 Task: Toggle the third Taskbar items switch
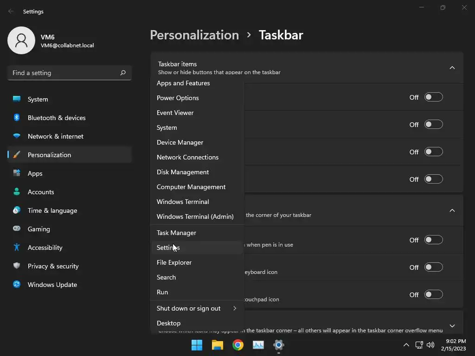[434, 152]
